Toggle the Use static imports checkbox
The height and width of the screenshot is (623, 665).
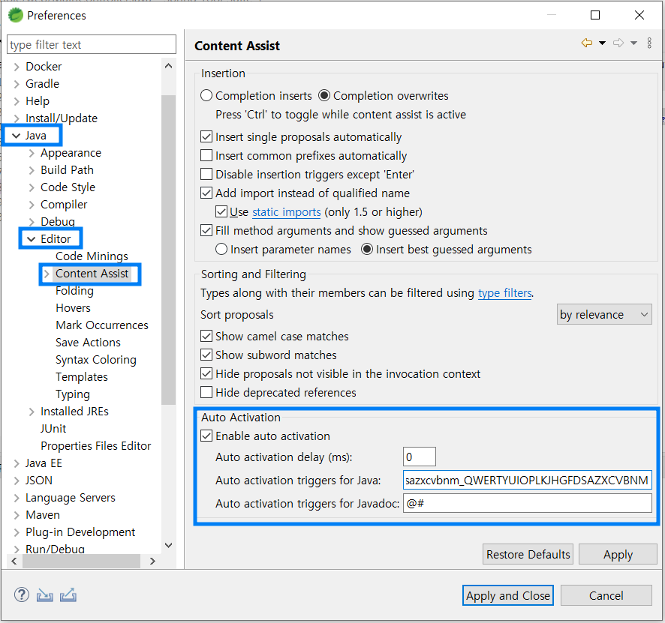[221, 211]
